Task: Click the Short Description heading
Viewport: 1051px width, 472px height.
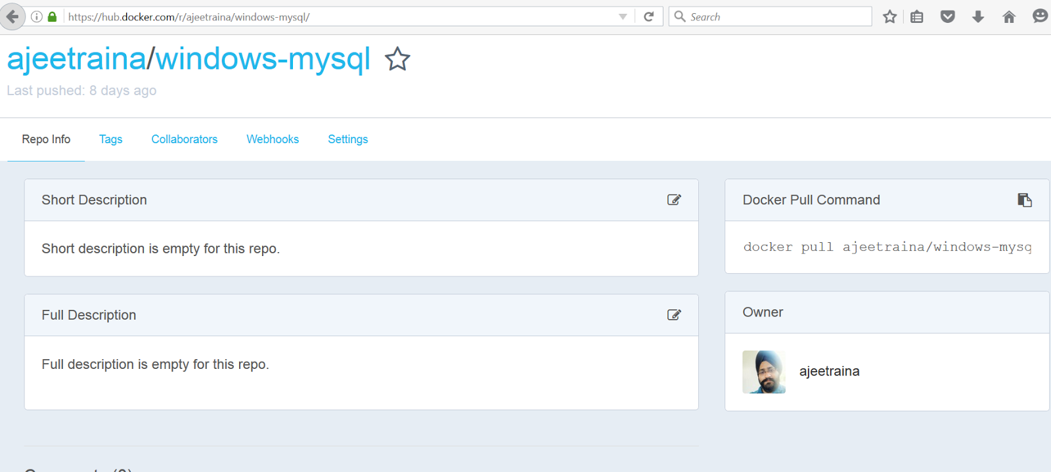Action: click(94, 200)
